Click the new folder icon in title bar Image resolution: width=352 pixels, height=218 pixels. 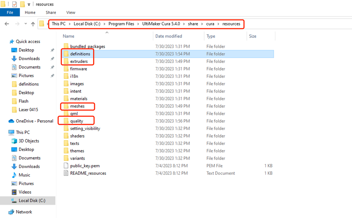22,4
